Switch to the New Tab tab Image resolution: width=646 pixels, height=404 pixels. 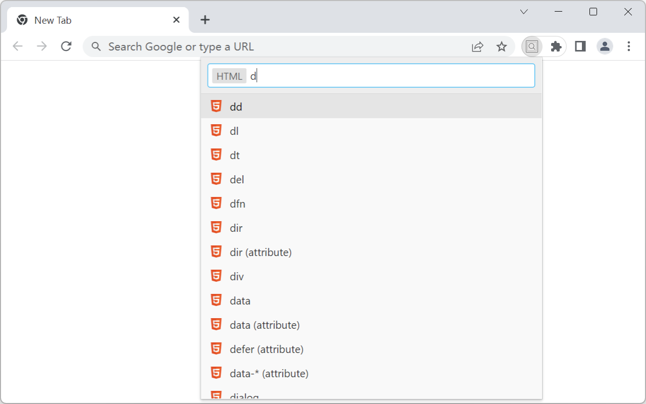tap(76, 20)
